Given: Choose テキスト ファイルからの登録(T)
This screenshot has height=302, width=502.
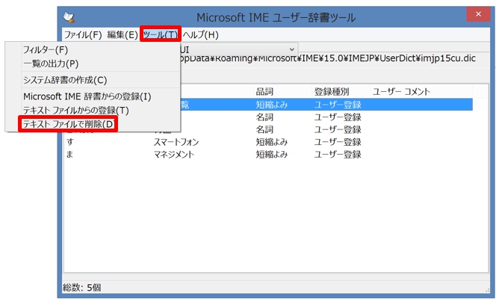Looking at the screenshot, I should pyautogui.click(x=76, y=111).
